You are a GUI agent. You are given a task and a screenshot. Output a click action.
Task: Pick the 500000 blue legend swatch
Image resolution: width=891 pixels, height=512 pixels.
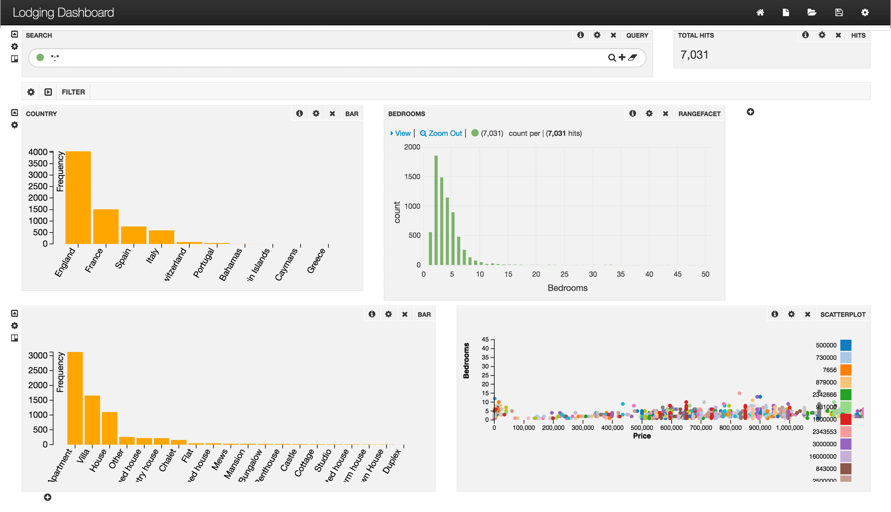click(x=846, y=345)
